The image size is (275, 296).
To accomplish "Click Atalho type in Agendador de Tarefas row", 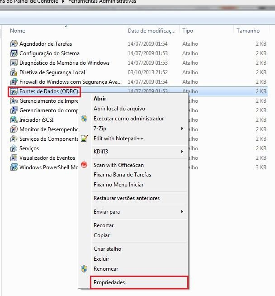I will pos(190,44).
